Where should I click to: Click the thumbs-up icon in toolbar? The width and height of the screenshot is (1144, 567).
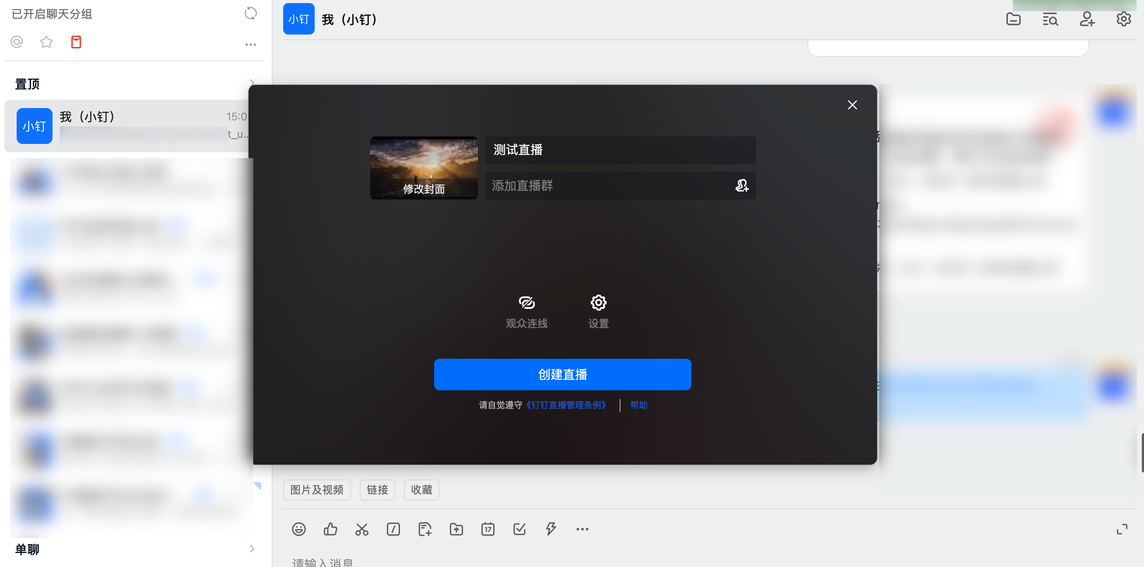coord(330,529)
